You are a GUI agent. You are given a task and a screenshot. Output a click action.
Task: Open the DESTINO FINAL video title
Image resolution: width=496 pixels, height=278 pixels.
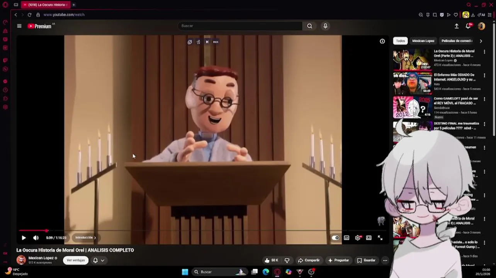(456, 126)
